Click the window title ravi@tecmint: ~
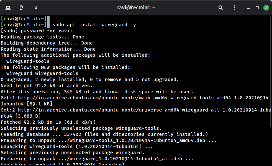The height and width of the screenshot is (166, 272). pyautogui.click(x=136, y=7)
